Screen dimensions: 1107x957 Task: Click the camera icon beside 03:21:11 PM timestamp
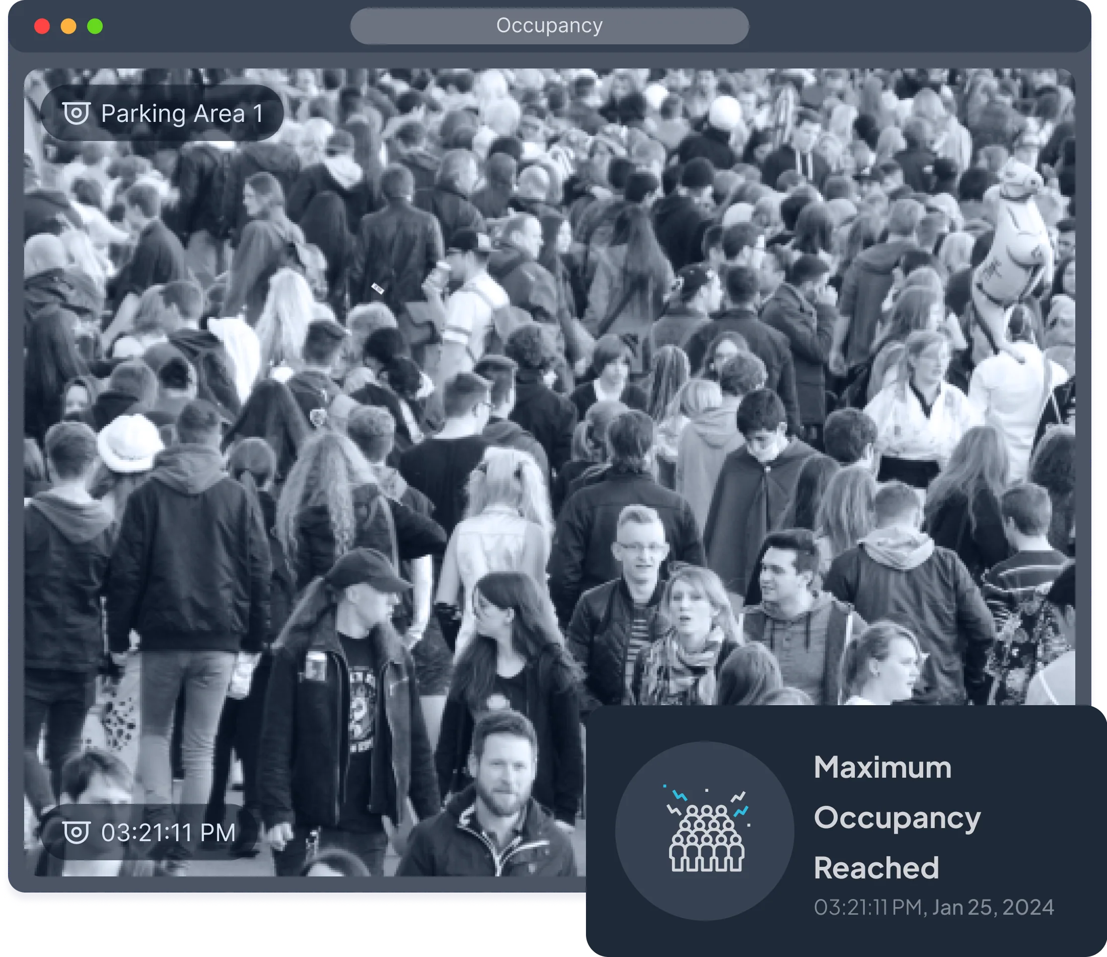tap(77, 833)
